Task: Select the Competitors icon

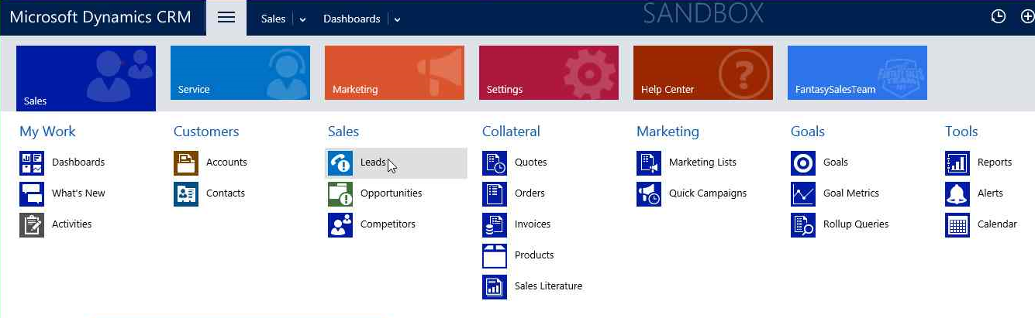Action: pyautogui.click(x=340, y=225)
